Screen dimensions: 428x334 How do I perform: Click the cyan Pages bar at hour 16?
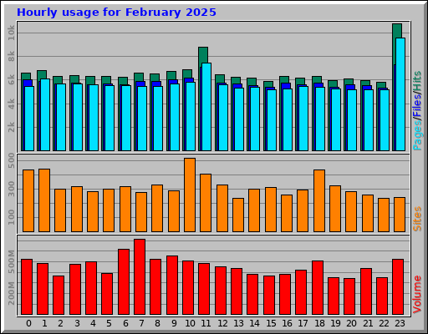288,119
